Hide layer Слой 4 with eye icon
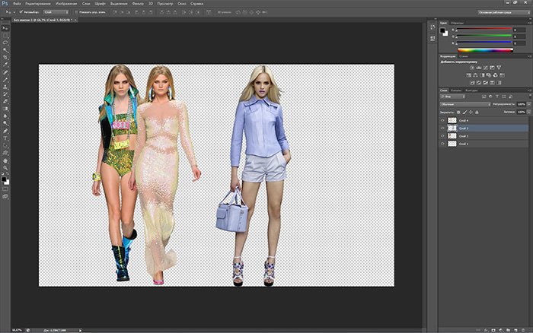 pyautogui.click(x=443, y=120)
